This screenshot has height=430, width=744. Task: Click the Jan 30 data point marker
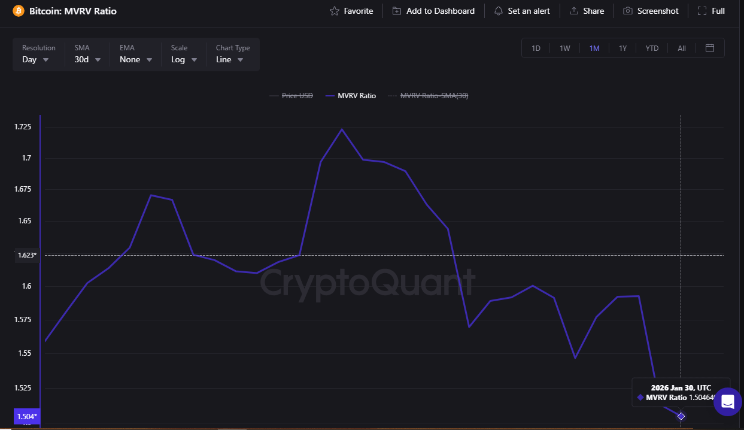(x=681, y=416)
